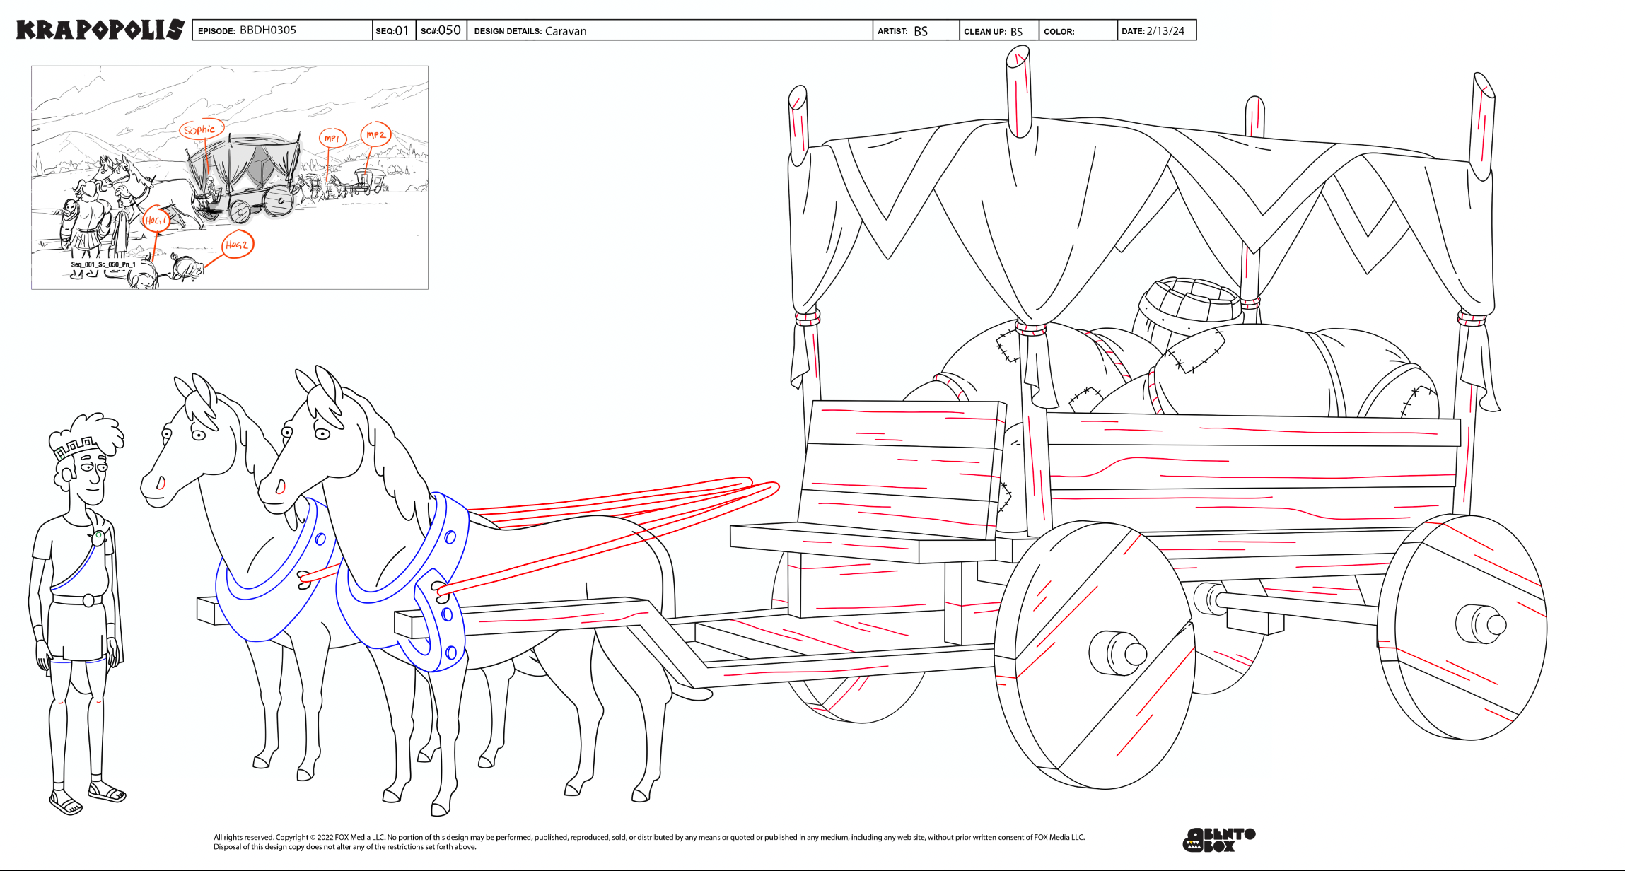Click the Date field 2/13/24
This screenshot has height=871, width=1625.
coord(1165,31)
